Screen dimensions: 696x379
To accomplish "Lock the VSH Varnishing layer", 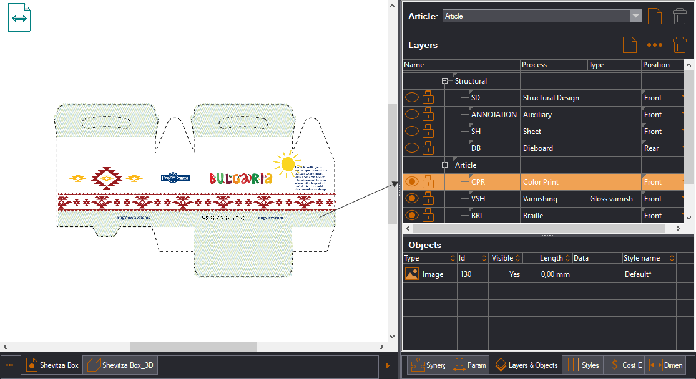I will (x=428, y=198).
